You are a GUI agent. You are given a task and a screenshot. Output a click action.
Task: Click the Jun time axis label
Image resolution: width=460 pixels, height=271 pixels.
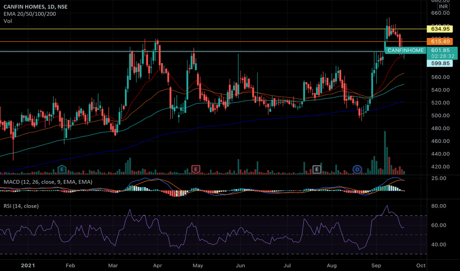click(240, 266)
